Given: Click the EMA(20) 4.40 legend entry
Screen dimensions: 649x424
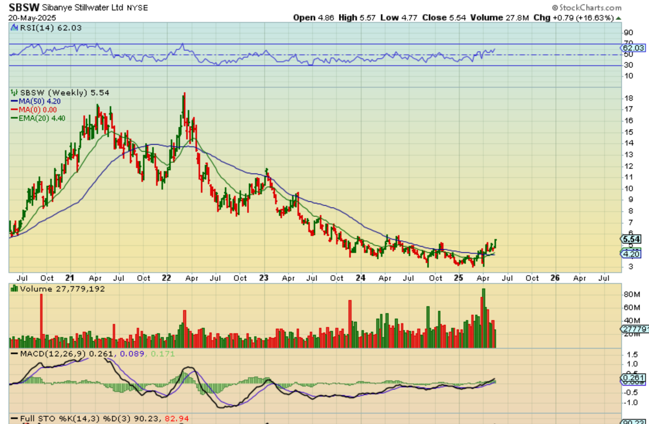Looking at the screenshot, I should tap(38, 118).
